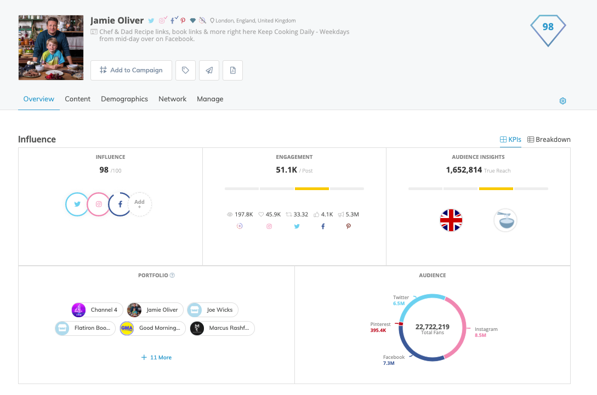Click the tag icon button
The height and width of the screenshot is (395, 597).
point(185,71)
